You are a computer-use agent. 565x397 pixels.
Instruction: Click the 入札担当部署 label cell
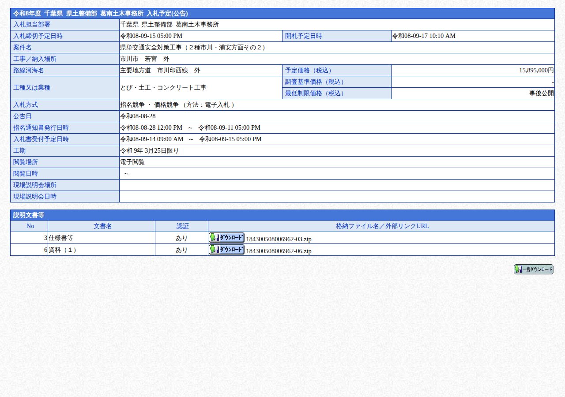click(65, 24)
